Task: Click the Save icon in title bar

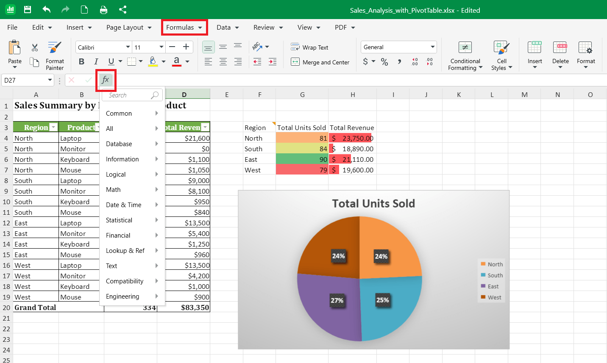Action: click(28, 9)
